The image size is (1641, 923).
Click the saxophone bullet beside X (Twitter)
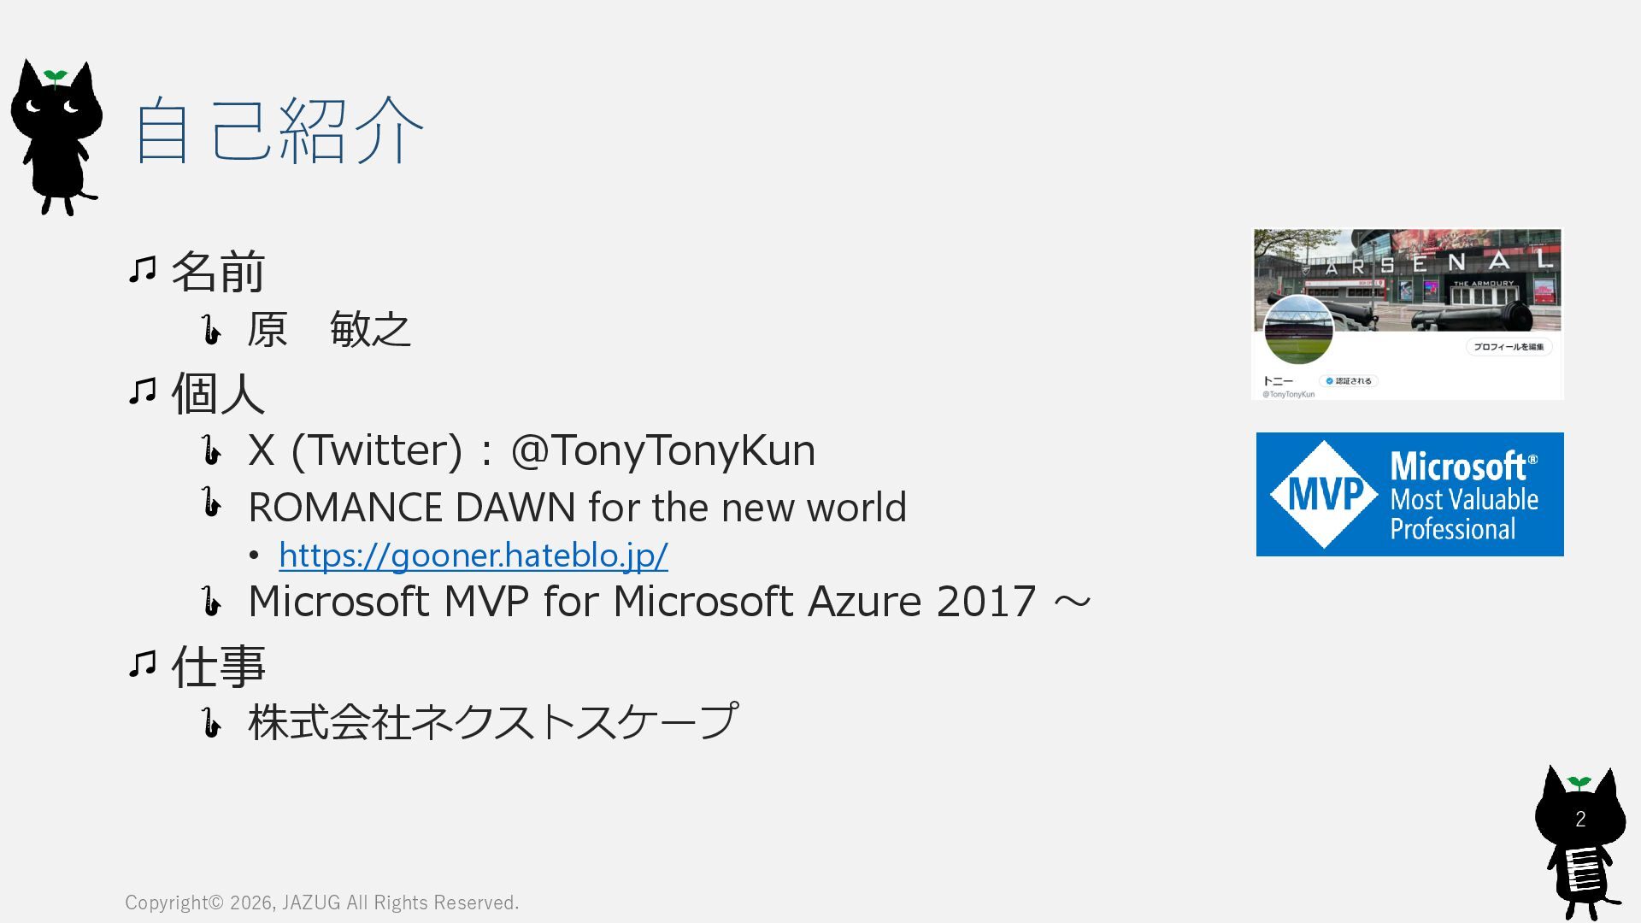pyautogui.click(x=211, y=450)
